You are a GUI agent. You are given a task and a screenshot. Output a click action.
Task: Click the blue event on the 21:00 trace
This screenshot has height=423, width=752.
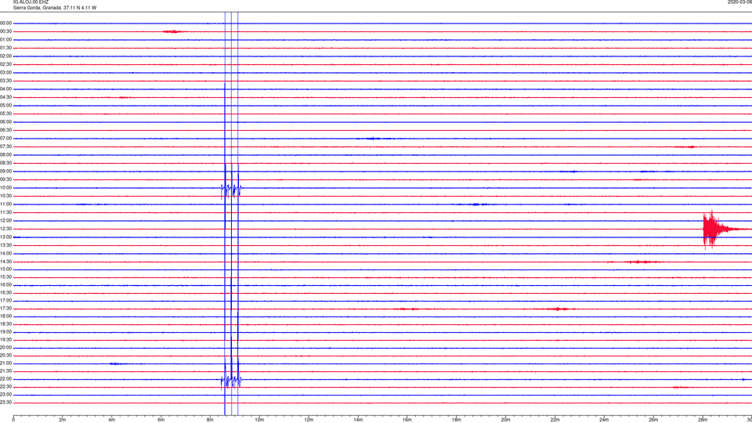(116, 363)
